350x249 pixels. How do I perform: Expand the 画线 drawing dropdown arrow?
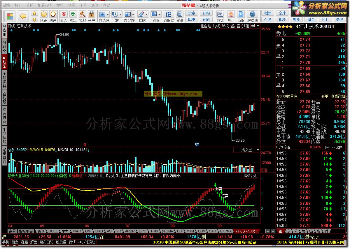pyautogui.click(x=147, y=14)
